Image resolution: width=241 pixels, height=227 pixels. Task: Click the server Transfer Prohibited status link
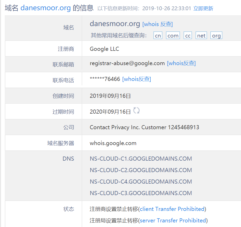pyautogui.click(x=173, y=220)
